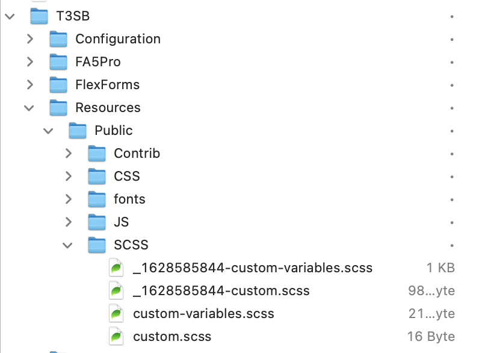The image size is (491, 353).
Task: Select _1628585844-custom-variables.scss file
Action: pyautogui.click(x=253, y=267)
